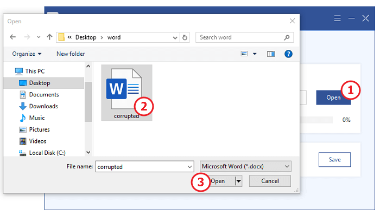Screen dimensions: 380x215
Task: Open the recent locations dropdown arrow
Action: click(x=39, y=37)
